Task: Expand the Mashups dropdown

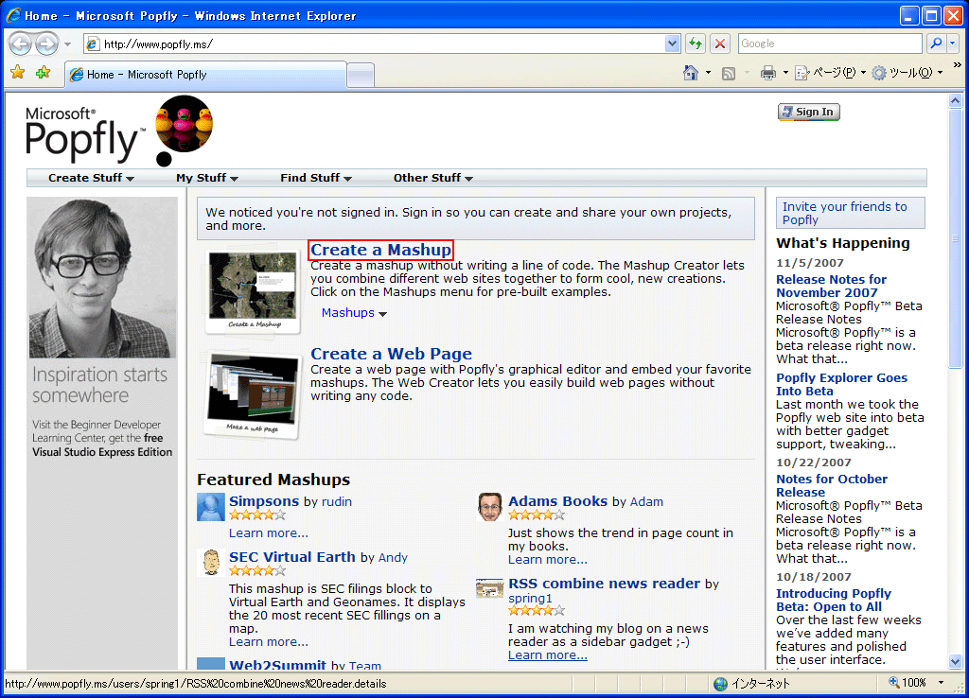Action: tap(354, 313)
